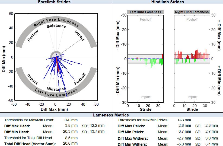Click the Impact label in the Right Hind chart
This screenshot has width=223, height=146.
pos(192,97)
